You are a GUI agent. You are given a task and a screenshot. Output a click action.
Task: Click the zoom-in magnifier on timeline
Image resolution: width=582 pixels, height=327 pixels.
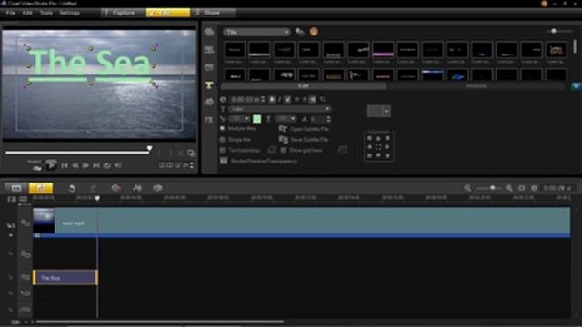(509, 188)
